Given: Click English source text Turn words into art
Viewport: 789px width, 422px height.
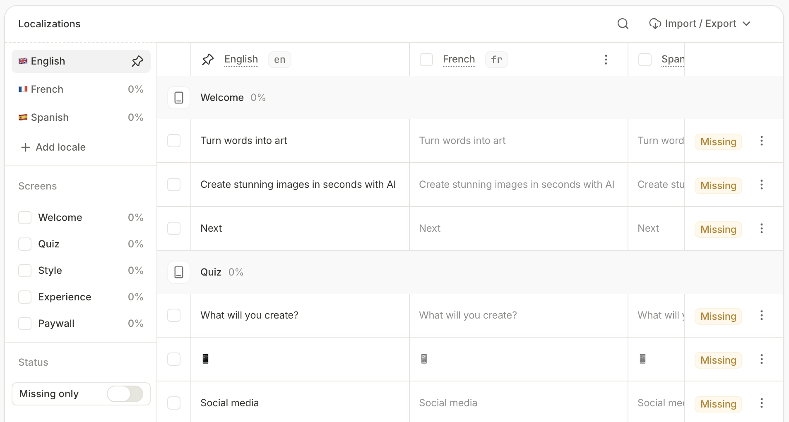Looking at the screenshot, I should click(244, 141).
